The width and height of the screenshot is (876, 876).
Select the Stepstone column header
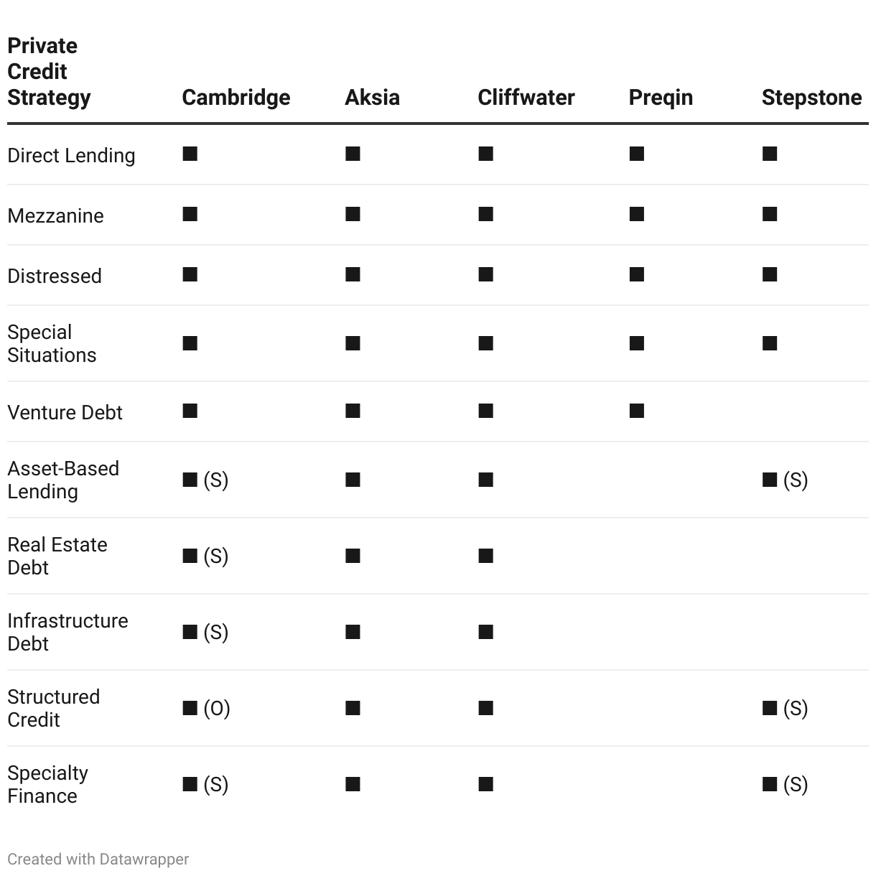pyautogui.click(x=811, y=98)
